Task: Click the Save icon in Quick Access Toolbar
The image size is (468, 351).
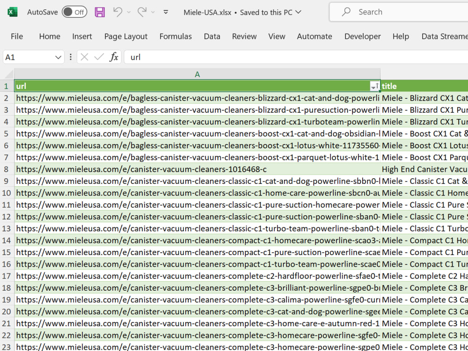Action: click(100, 12)
